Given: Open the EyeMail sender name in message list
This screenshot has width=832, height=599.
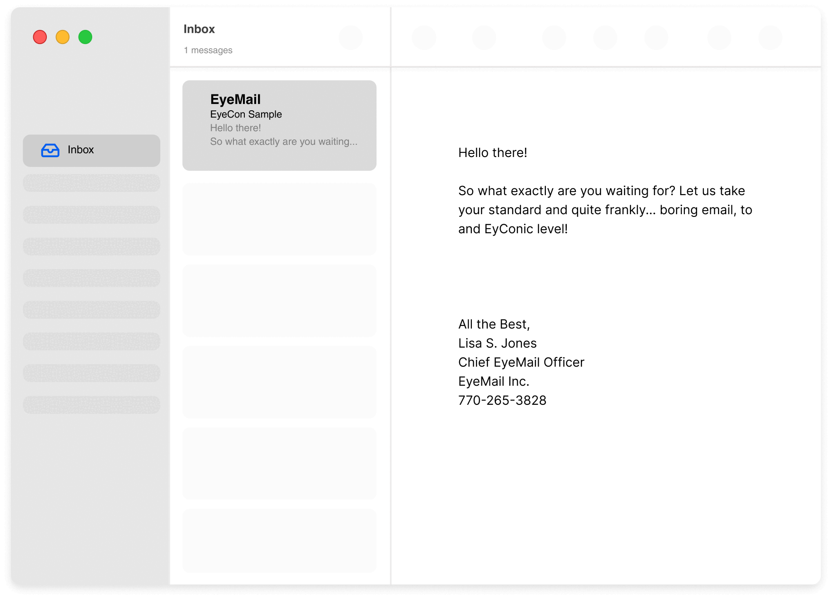Looking at the screenshot, I should 235,99.
